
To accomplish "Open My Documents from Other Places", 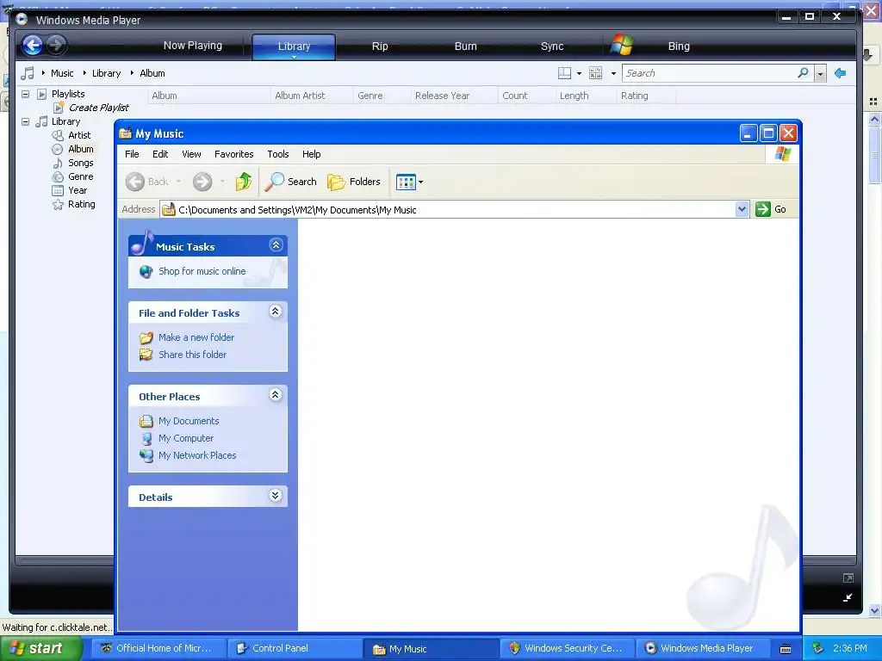I will pos(189,421).
